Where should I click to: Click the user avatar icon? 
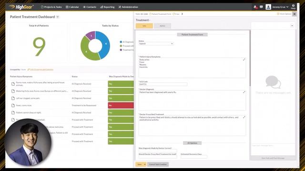tap(268, 7)
